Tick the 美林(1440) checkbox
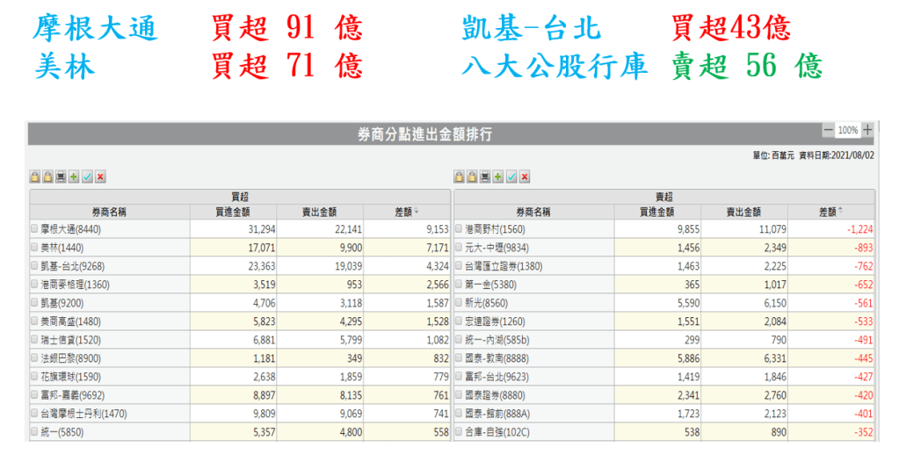Image resolution: width=899 pixels, height=462 pixels. (34, 248)
